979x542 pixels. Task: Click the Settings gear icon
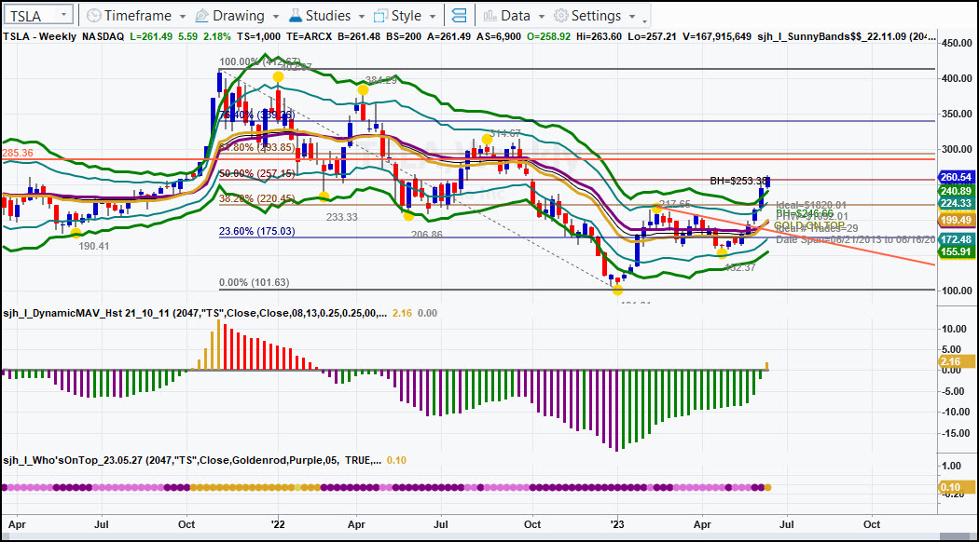561,16
